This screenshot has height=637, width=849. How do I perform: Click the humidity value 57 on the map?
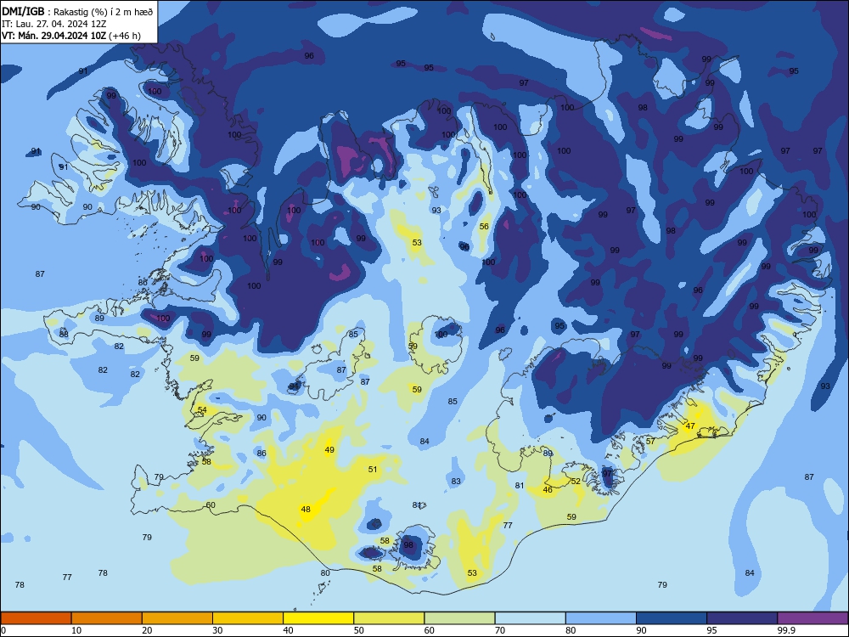(x=650, y=442)
